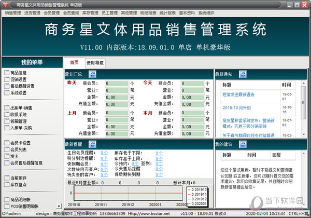
Task: Click the 生日会员提醒 count link
Action: pos(104,153)
